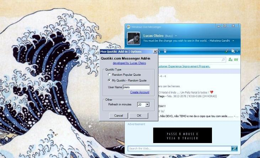This screenshot has height=158, width=260.
Task: Click the Lucas Oleiro display name
Action: (x=153, y=36)
